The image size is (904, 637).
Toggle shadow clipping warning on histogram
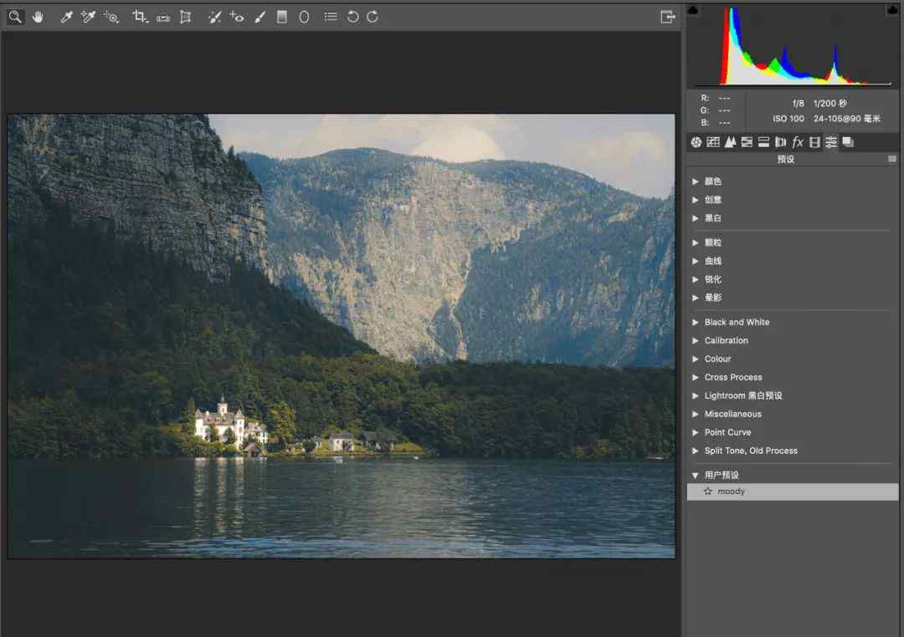(693, 9)
